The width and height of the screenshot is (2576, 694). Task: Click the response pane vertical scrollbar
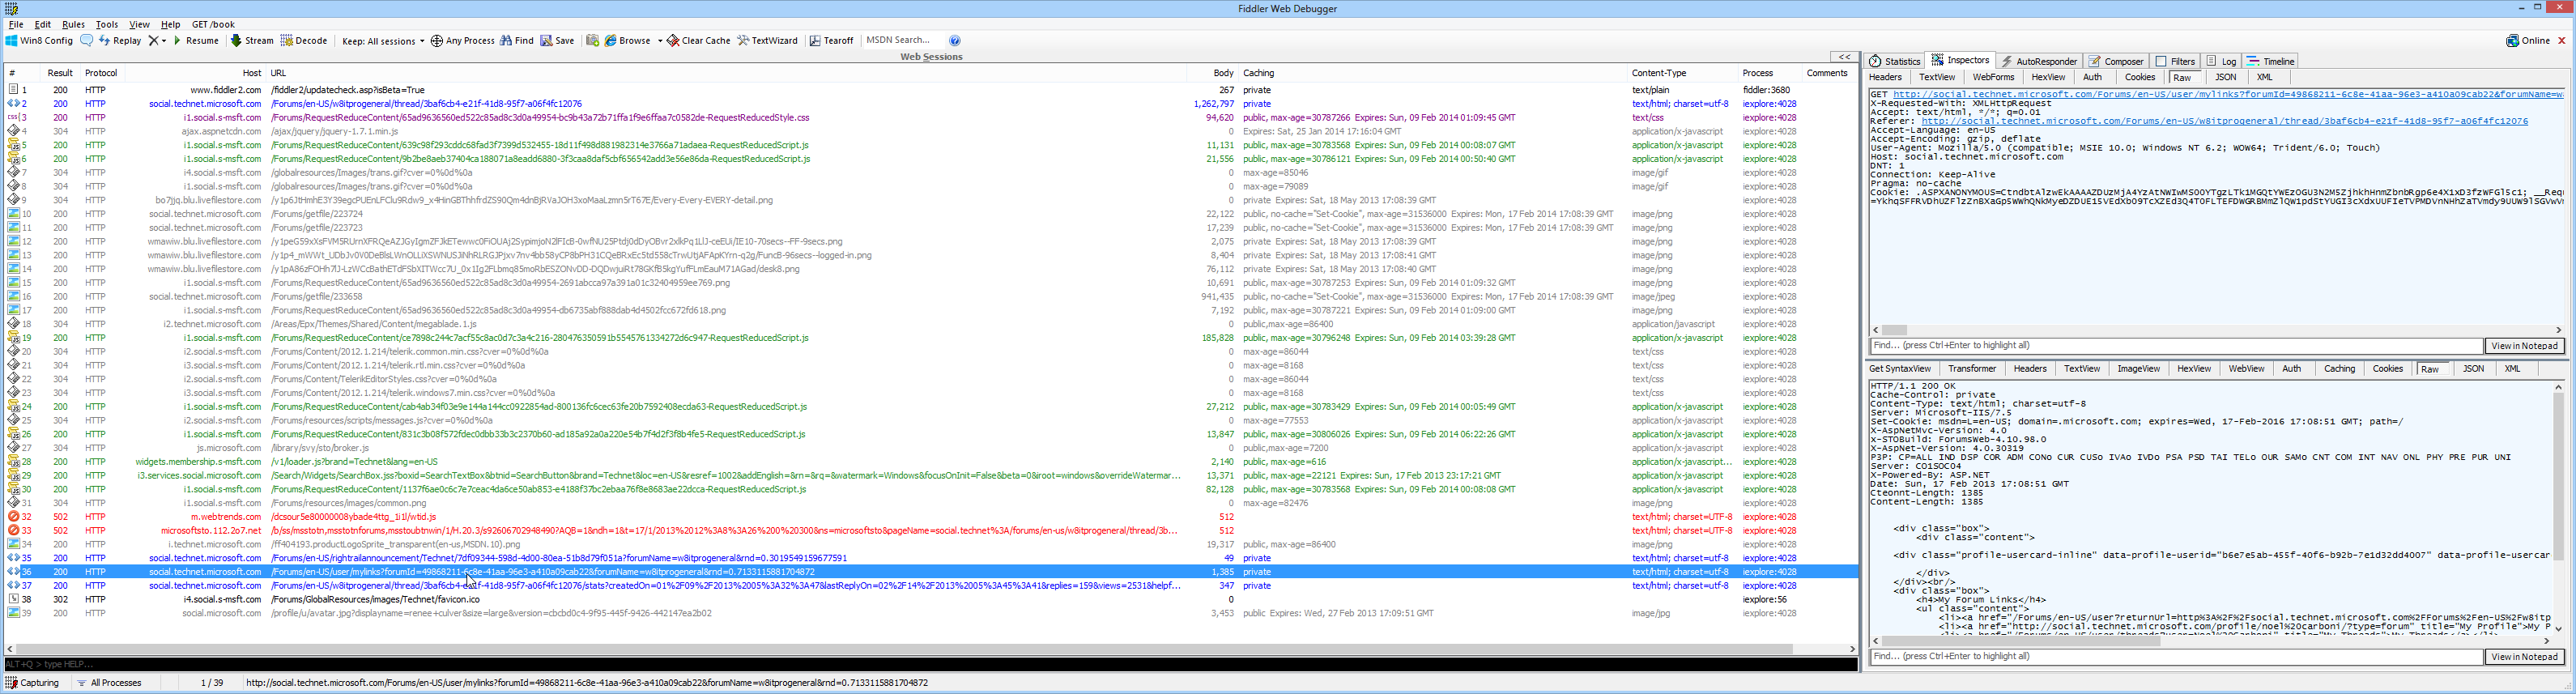(2558, 508)
